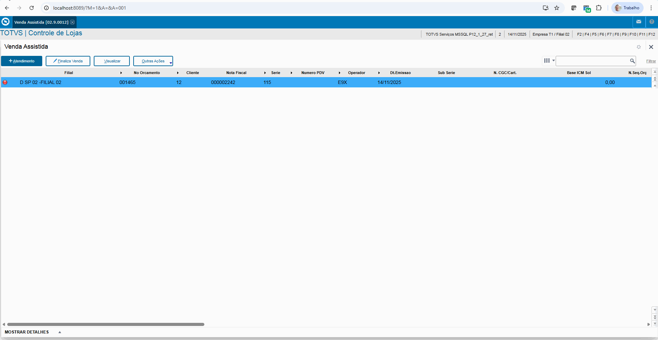658x340 pixels.
Task: Focus the search input field
Action: 593,61
